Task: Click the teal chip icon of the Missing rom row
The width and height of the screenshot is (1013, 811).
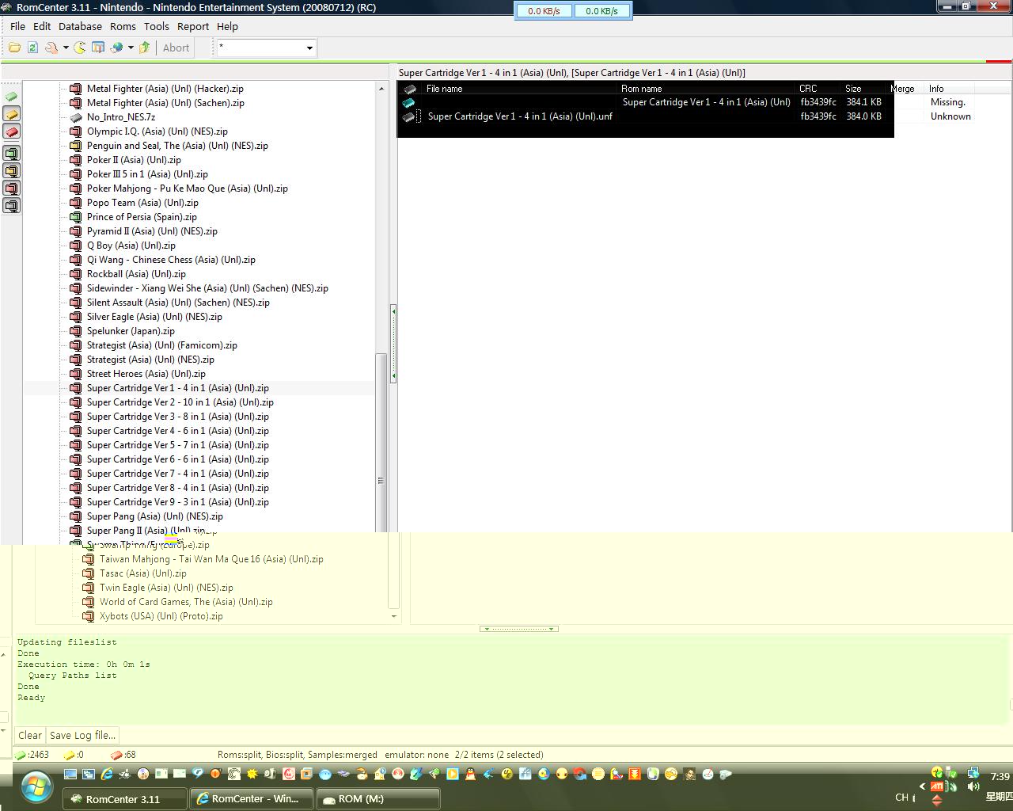Action: [408, 102]
